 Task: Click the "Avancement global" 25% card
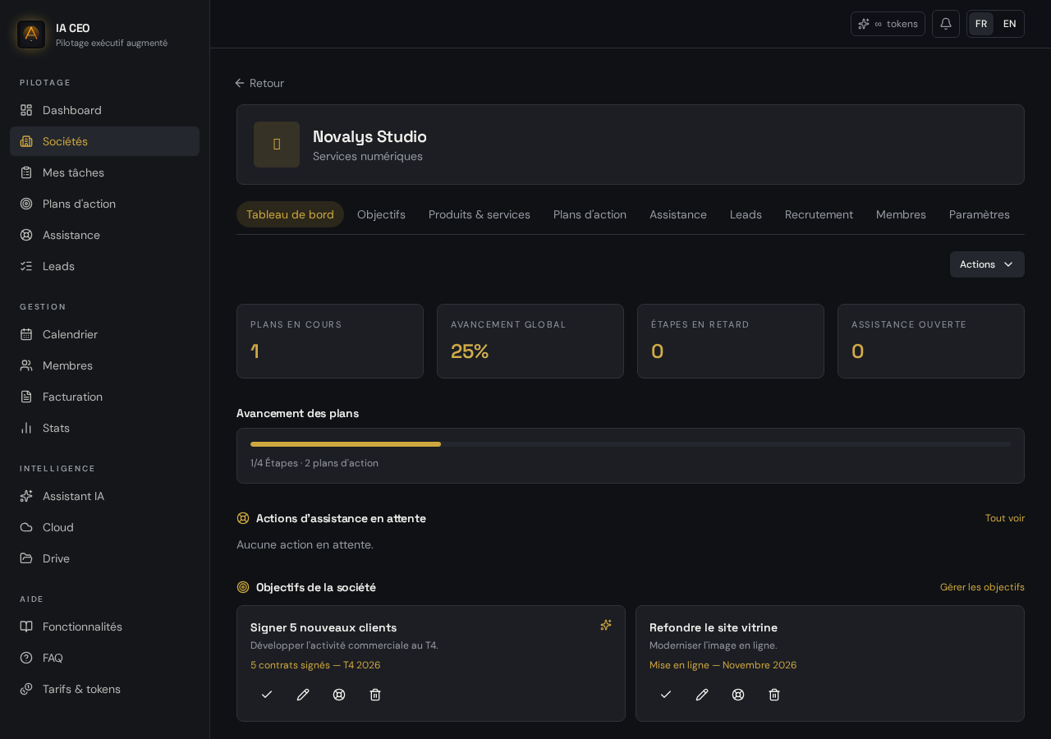[530, 341]
